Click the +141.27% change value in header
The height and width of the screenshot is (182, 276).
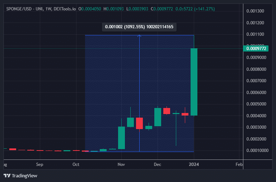click(x=205, y=8)
